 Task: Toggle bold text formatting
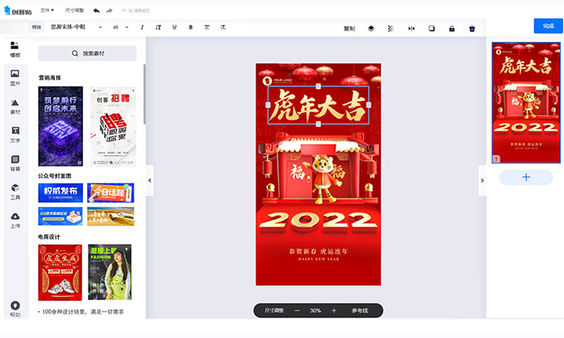191,27
